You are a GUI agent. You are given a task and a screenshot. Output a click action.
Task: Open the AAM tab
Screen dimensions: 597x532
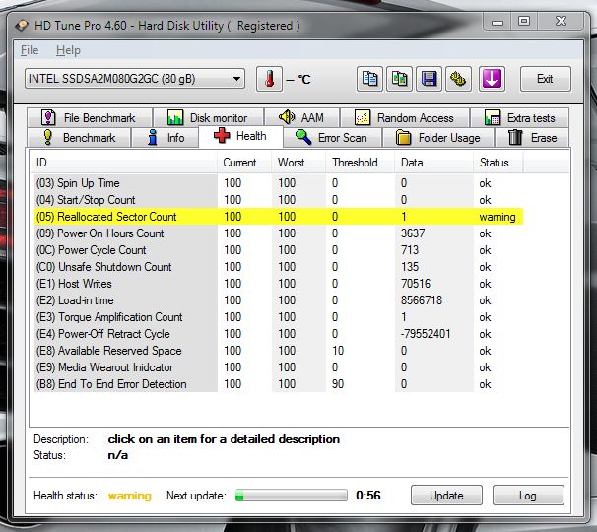(x=301, y=117)
